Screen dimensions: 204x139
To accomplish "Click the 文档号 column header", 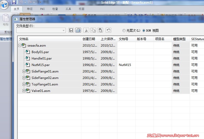I will point(126,39).
